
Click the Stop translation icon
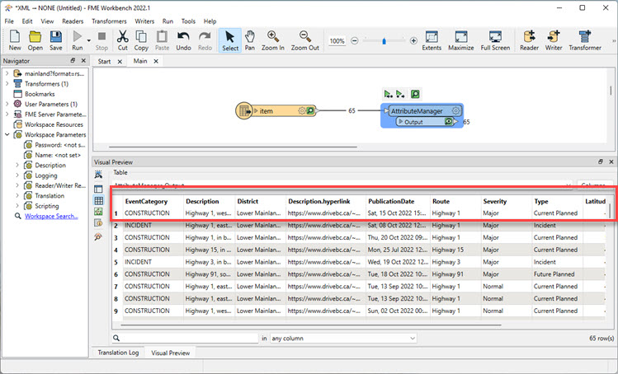[101, 40]
